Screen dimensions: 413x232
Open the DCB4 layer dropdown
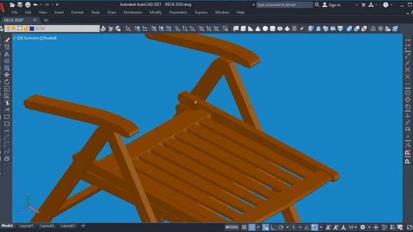point(52,28)
